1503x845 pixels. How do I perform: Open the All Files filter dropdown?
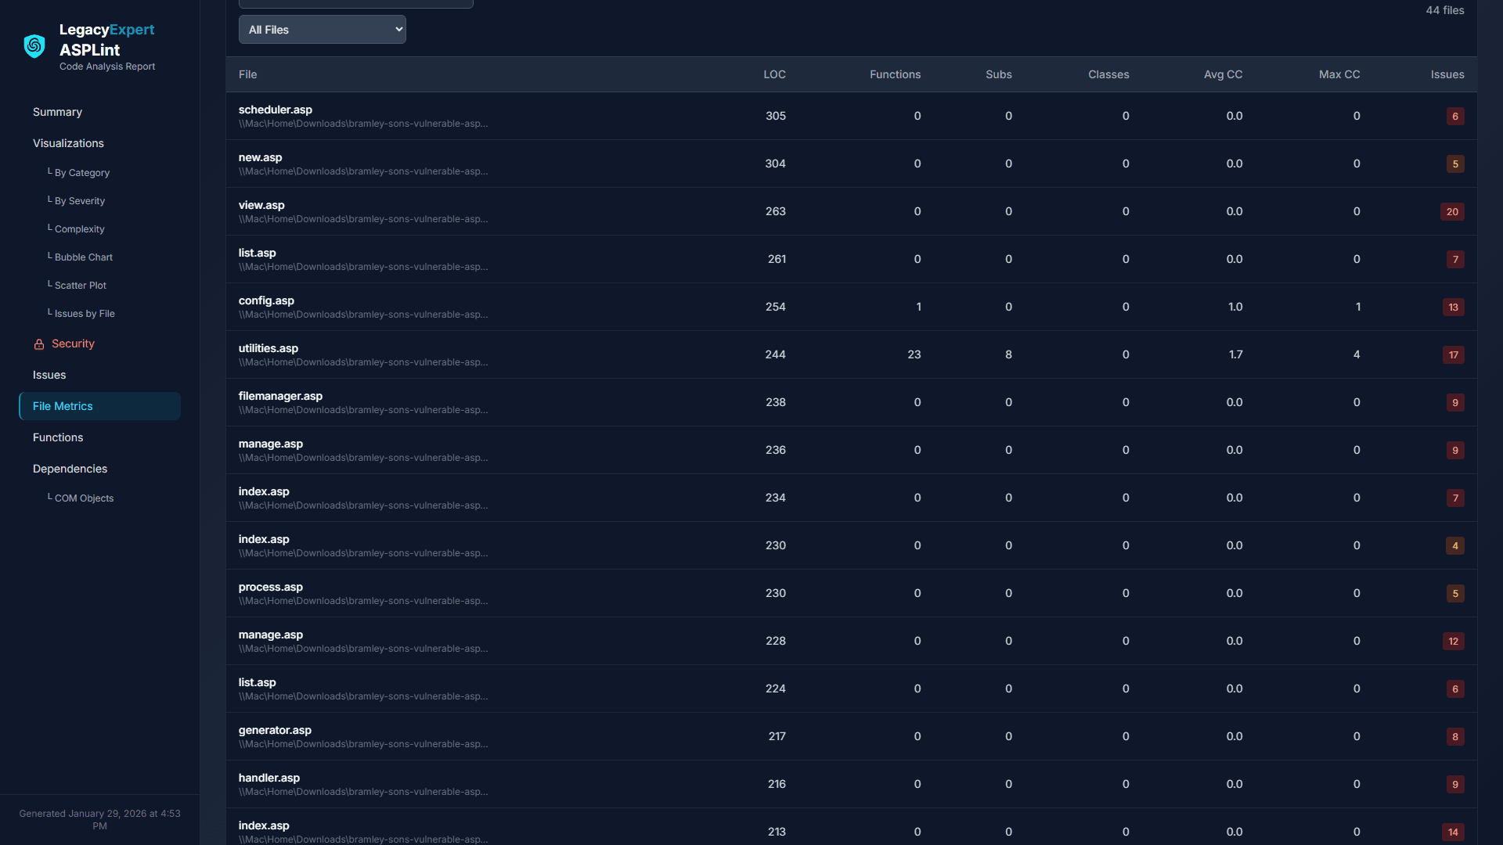coord(322,30)
